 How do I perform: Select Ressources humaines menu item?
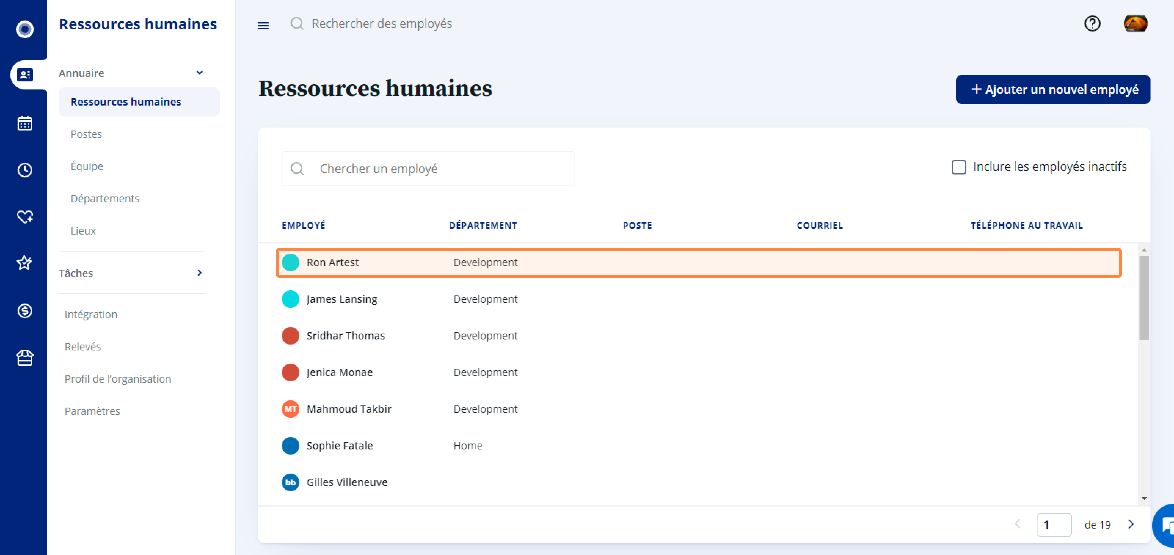tap(139, 102)
